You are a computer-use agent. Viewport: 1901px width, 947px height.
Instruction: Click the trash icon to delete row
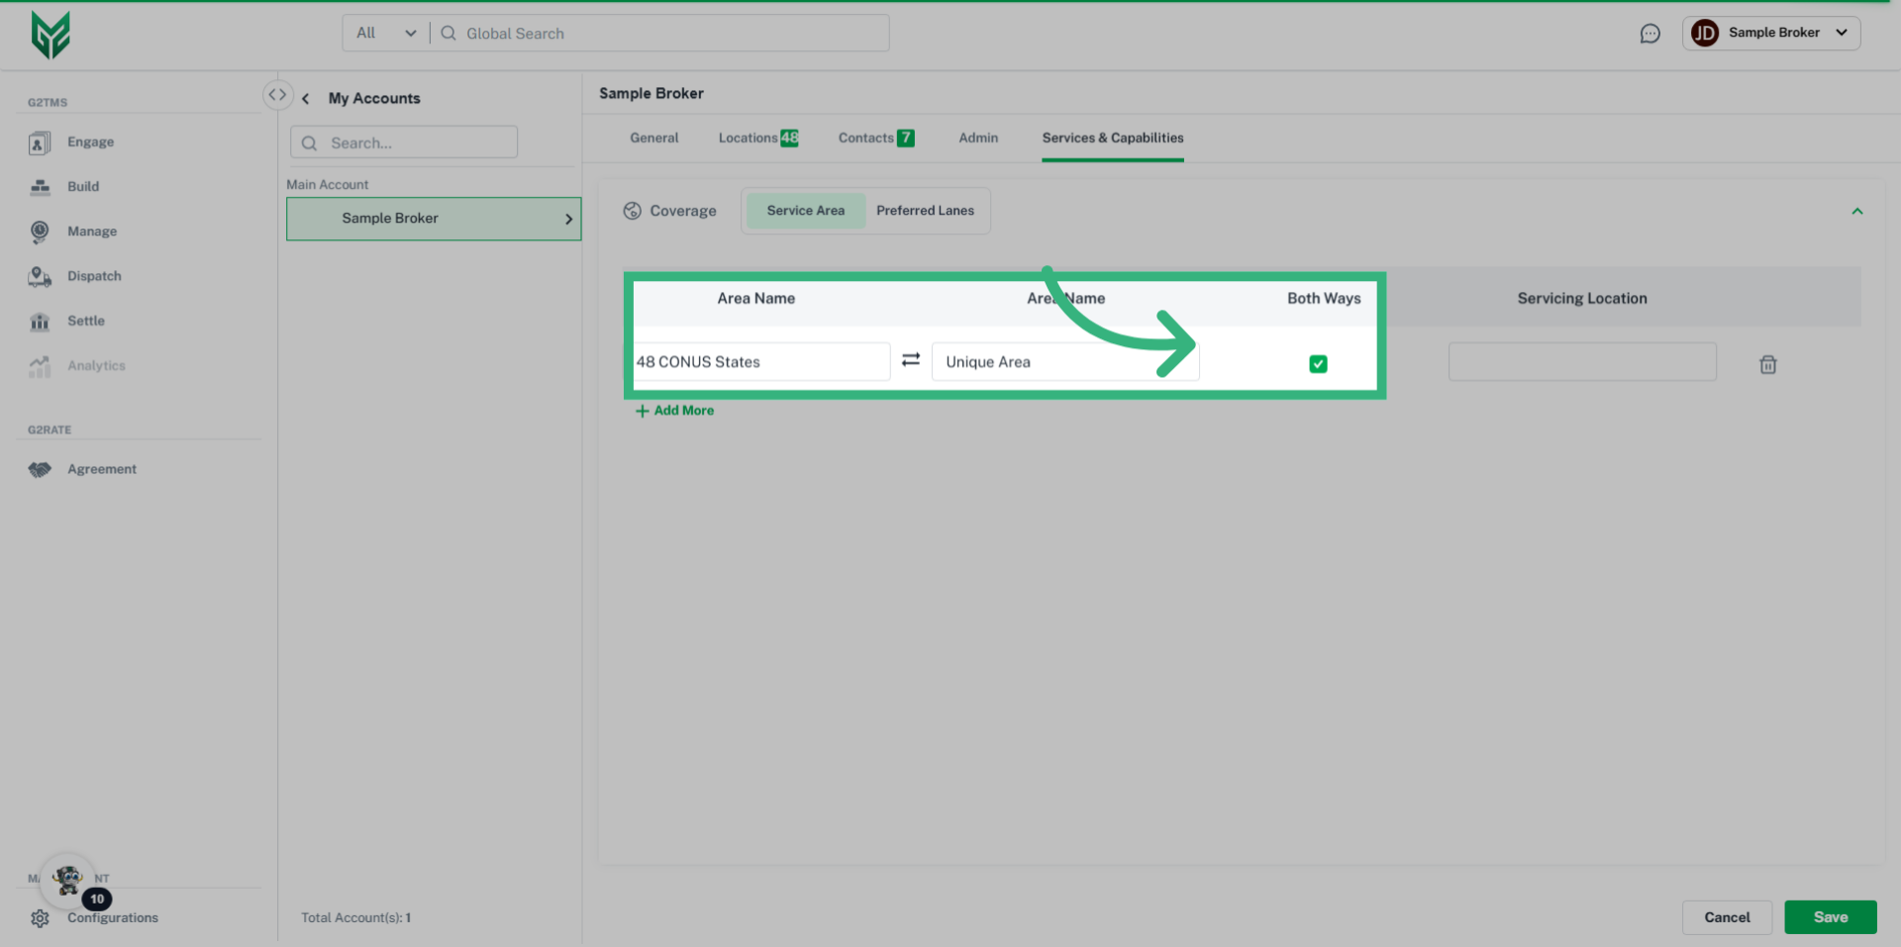tap(1767, 365)
